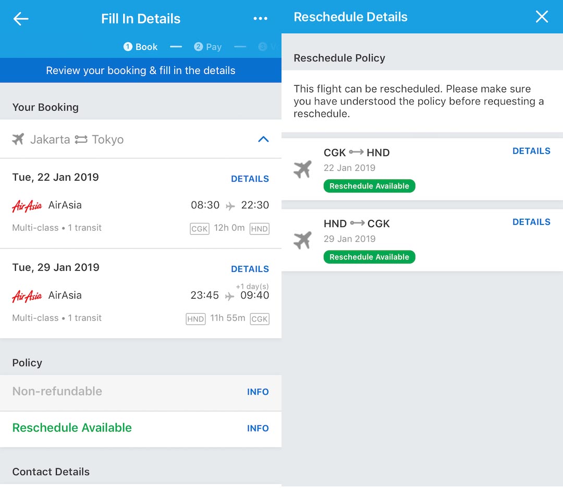Click the AirAsia logo for 22 Jan flight
563x488 pixels.
click(x=27, y=206)
